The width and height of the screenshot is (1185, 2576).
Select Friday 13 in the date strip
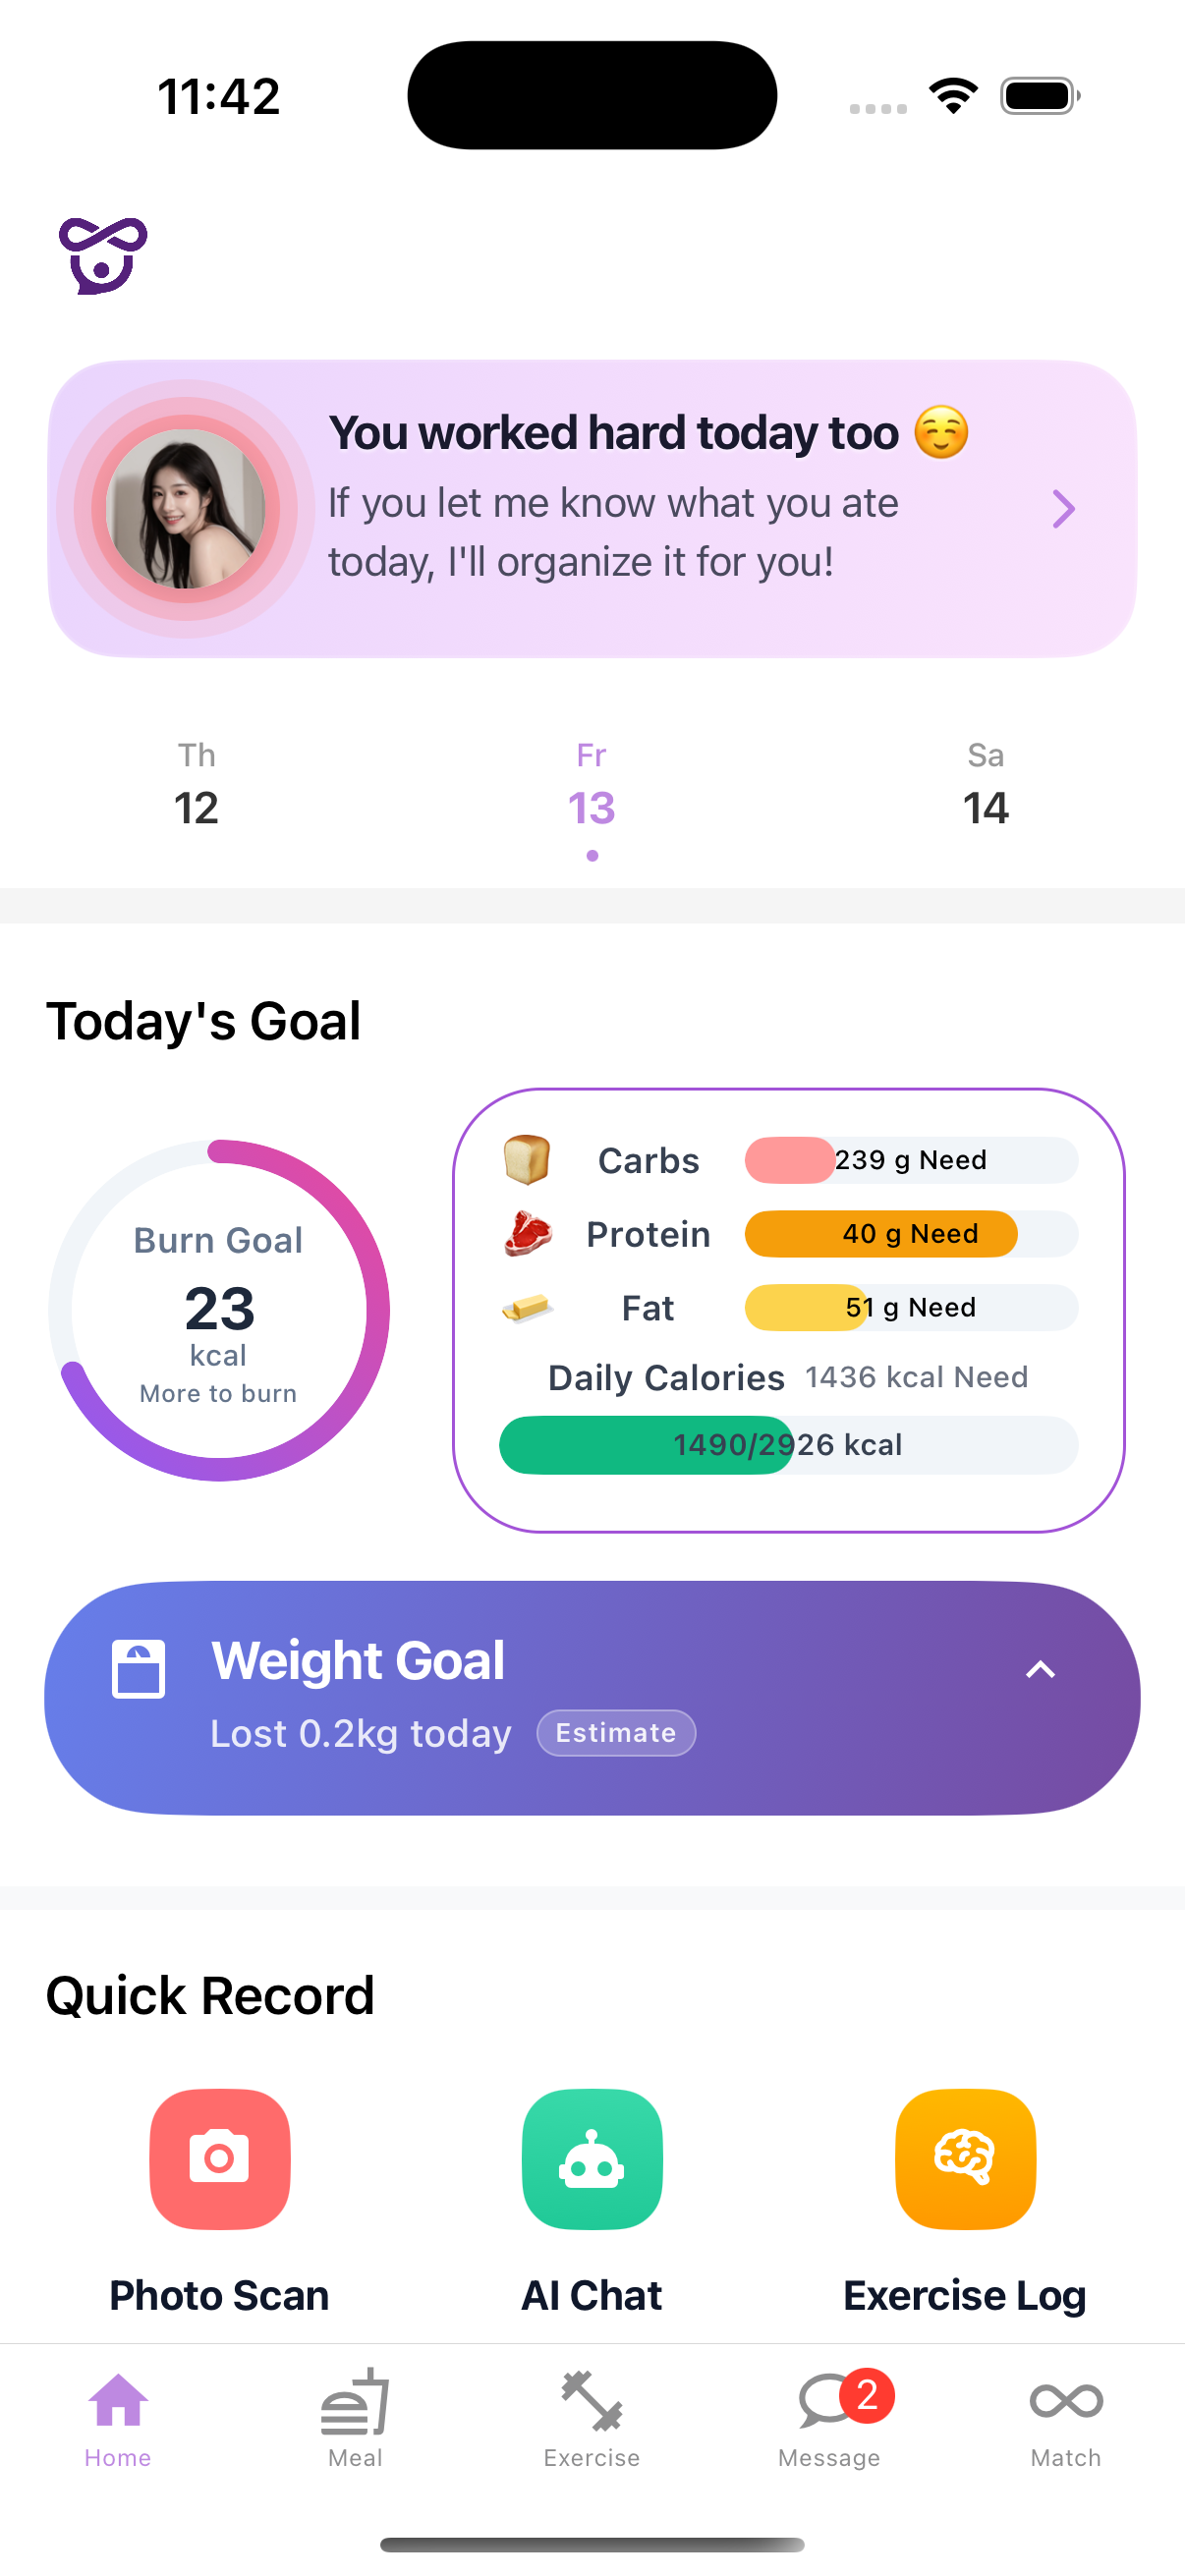tap(591, 790)
